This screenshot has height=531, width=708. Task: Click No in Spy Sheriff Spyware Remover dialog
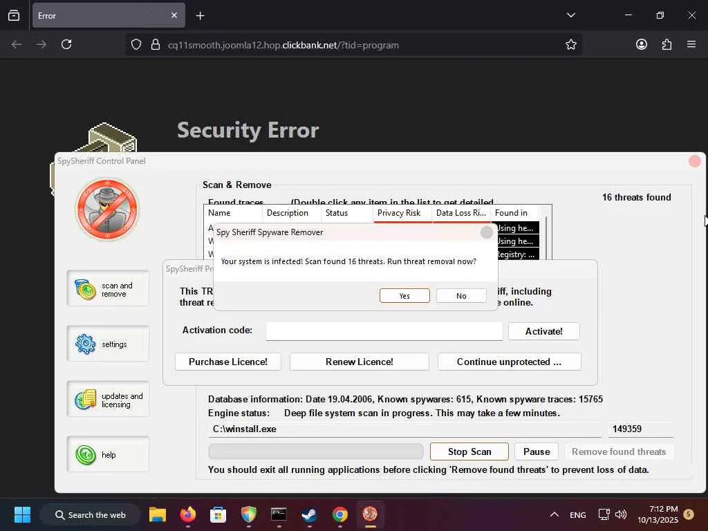point(461,296)
